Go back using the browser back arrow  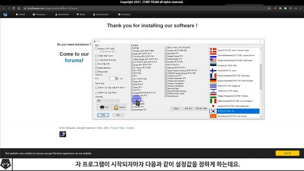[x=4, y=9]
